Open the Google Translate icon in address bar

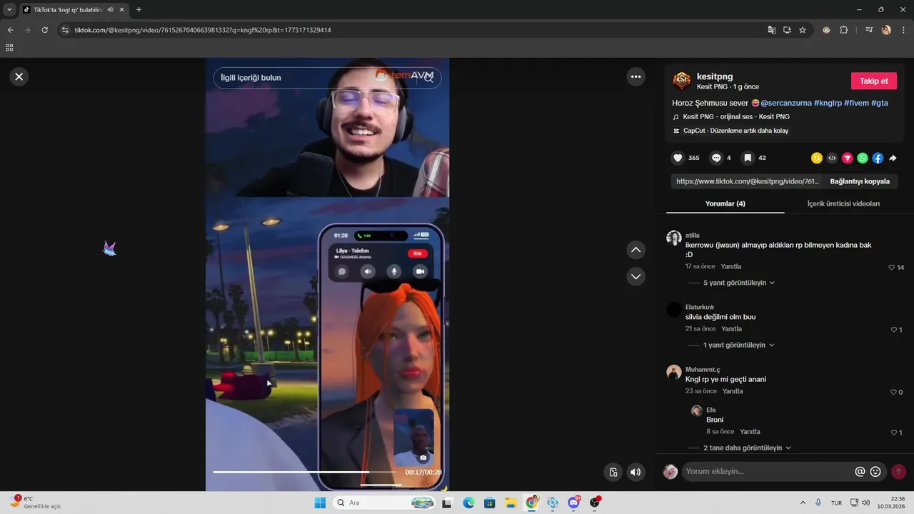pyautogui.click(x=771, y=30)
